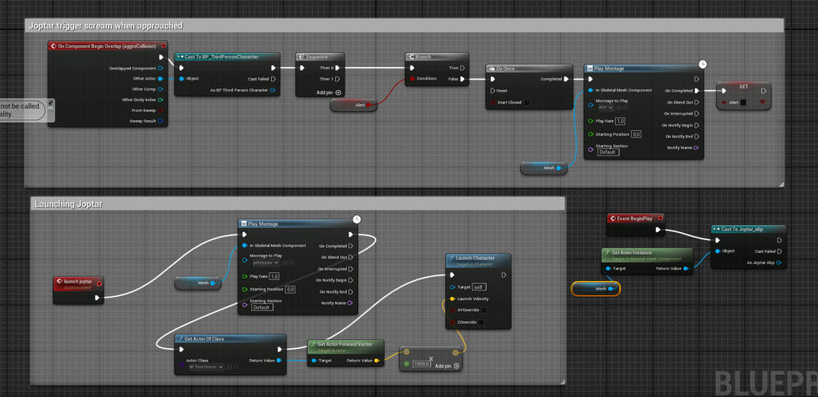This screenshot has height=397, width=818.
Task: Click the resize handle of the Launching Joptar comment
Action: (562, 381)
